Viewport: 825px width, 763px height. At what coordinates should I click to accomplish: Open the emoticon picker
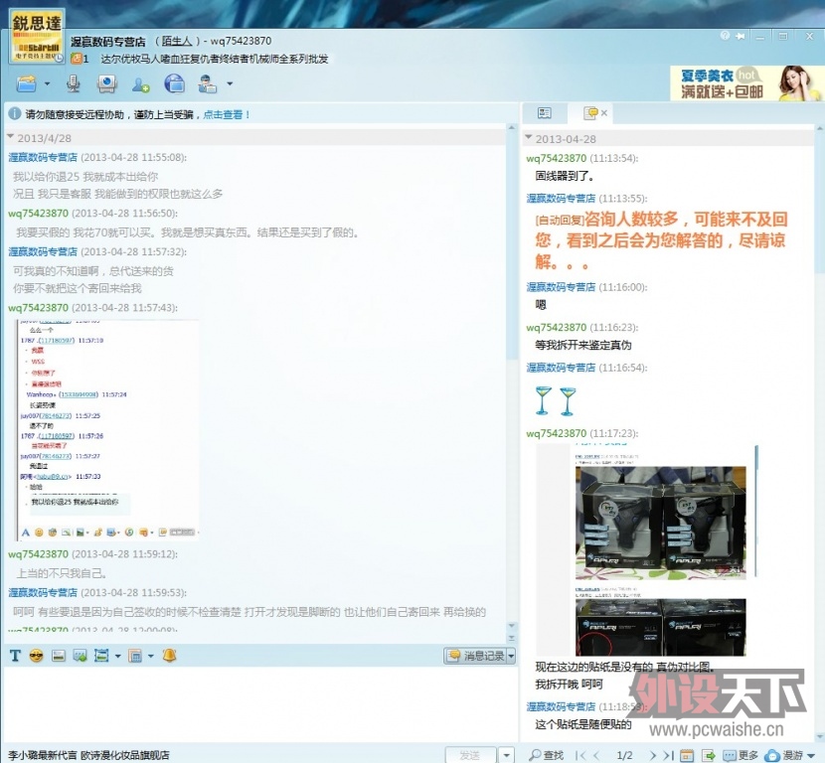point(37,656)
